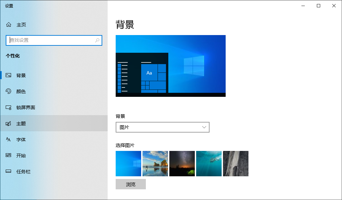Click the 开始 Start settings icon

click(x=8, y=156)
